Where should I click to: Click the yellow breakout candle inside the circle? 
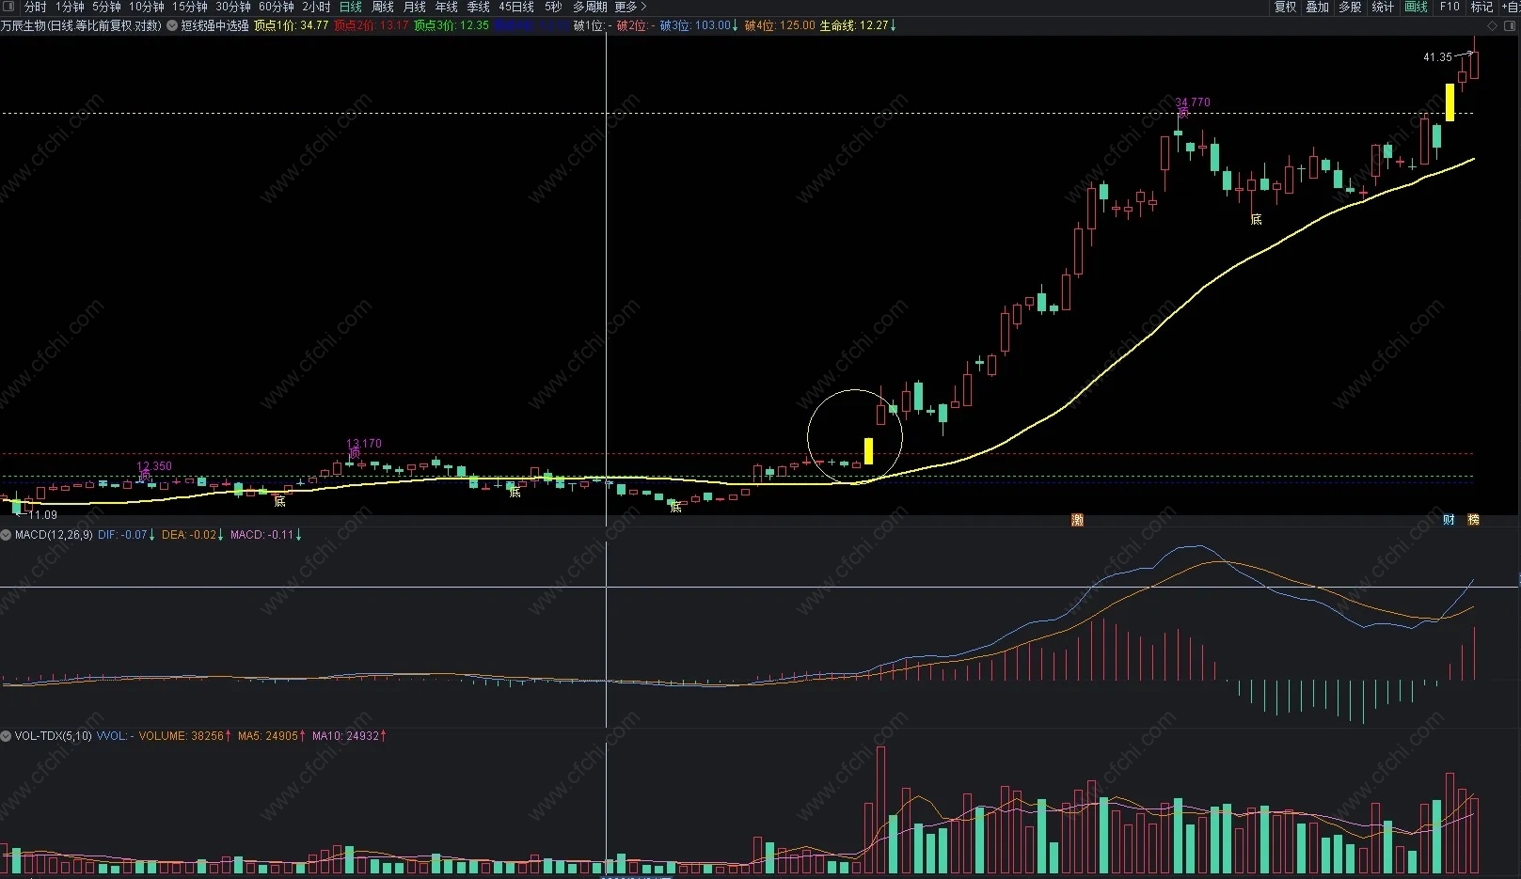(868, 451)
